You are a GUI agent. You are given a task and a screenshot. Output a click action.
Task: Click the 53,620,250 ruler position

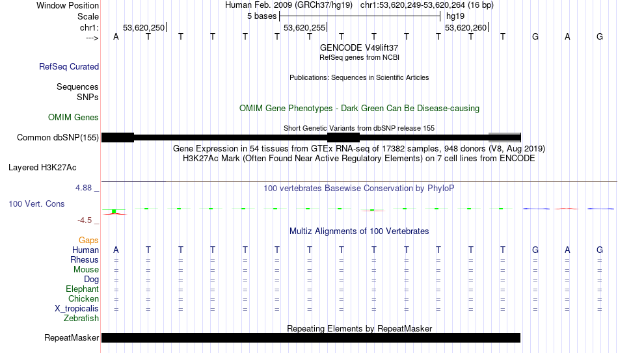(144, 27)
